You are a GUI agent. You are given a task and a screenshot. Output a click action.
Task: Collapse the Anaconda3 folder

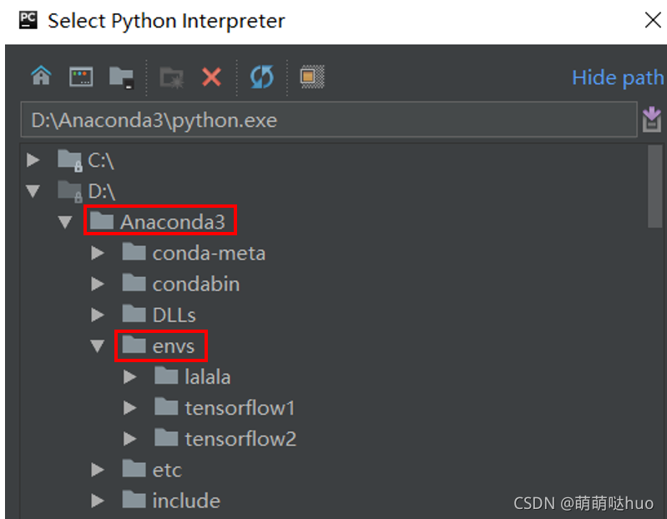[x=65, y=222]
